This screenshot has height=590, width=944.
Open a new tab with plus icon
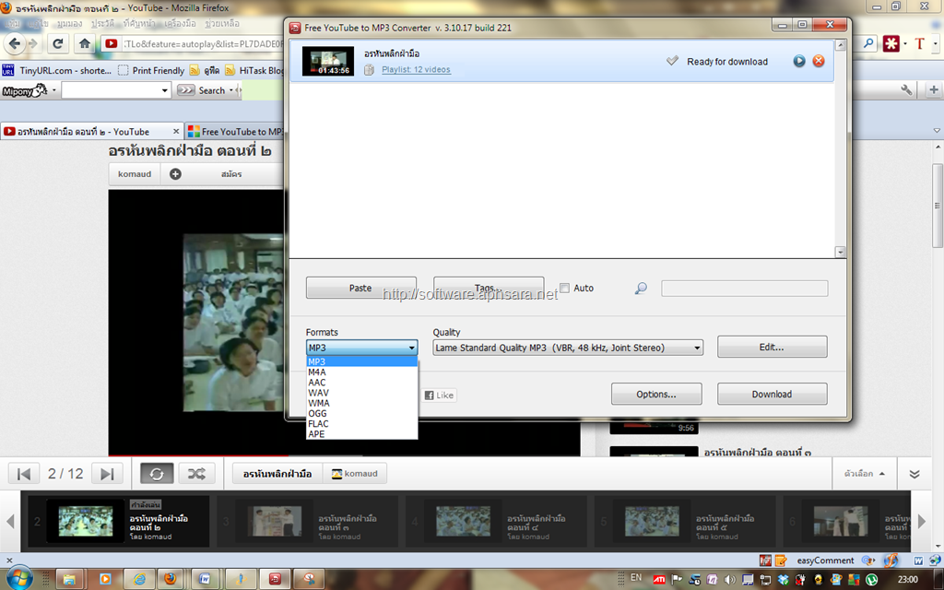[934, 90]
